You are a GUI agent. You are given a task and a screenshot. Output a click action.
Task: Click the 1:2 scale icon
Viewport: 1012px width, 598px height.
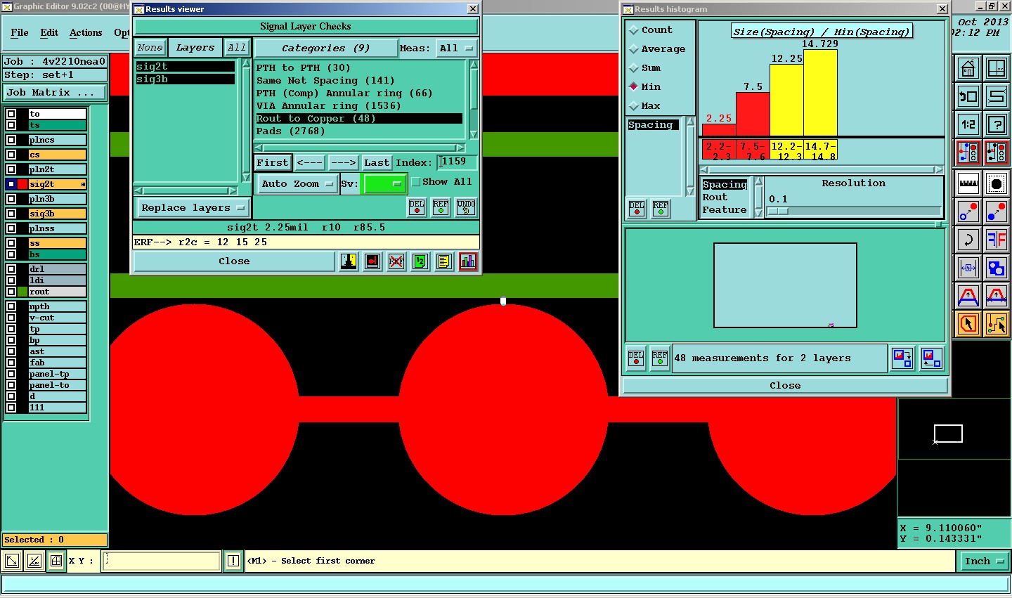tap(968, 125)
